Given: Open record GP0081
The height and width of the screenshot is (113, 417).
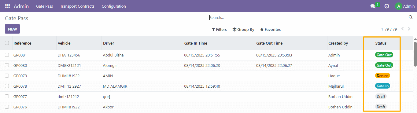Looking at the screenshot, I should 20,55.
